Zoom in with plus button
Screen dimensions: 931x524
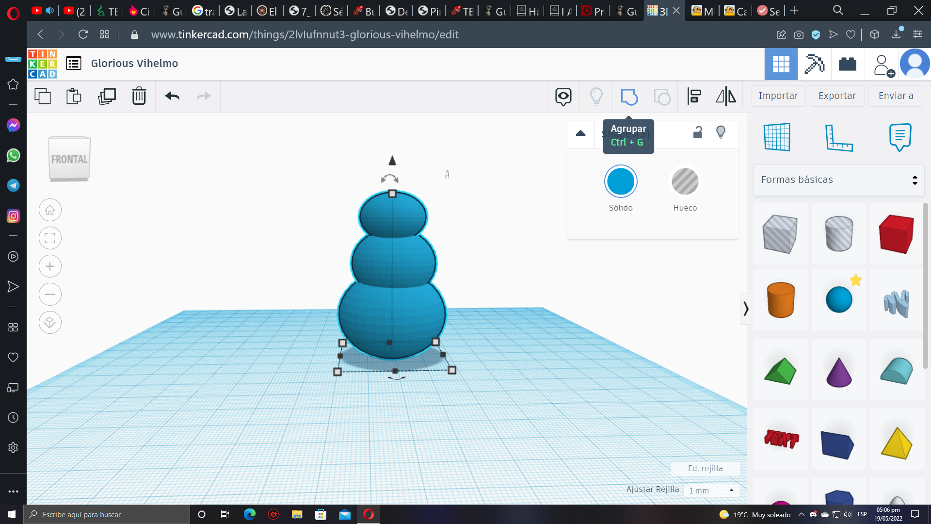[50, 266]
